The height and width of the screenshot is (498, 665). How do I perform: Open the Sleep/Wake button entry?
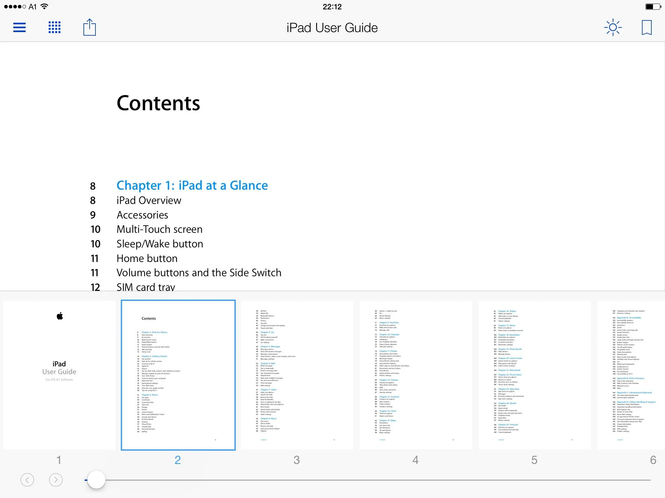tap(160, 244)
